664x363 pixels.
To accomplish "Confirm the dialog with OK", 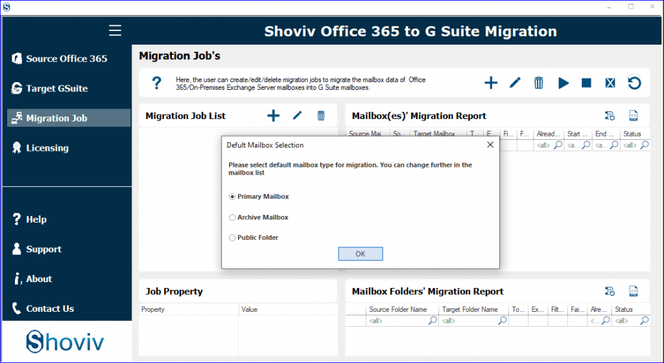I will pyautogui.click(x=361, y=254).
